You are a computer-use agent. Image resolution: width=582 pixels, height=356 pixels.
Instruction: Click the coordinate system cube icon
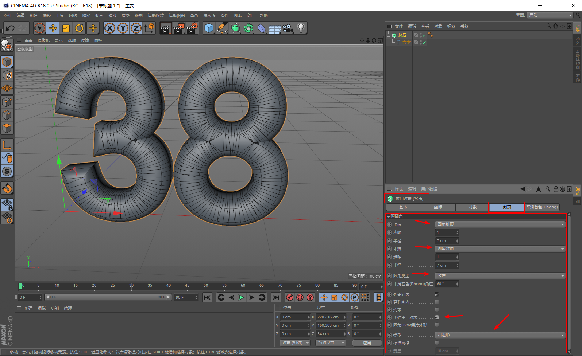coord(150,28)
